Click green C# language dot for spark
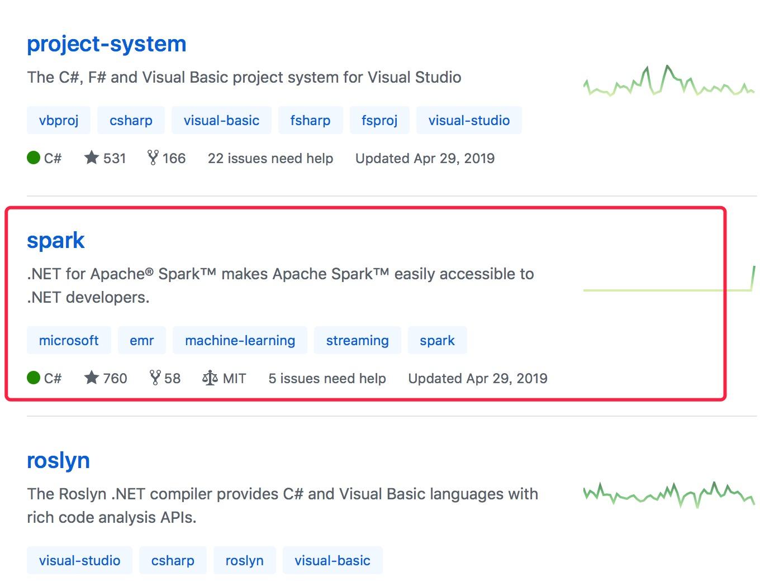The image size is (760, 582). click(x=34, y=378)
